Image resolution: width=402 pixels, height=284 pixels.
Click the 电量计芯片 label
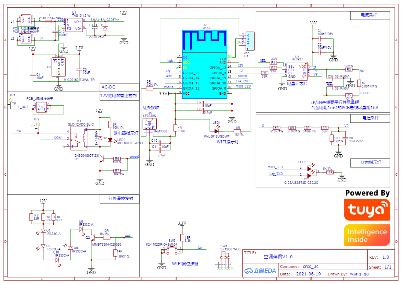coord(297,84)
